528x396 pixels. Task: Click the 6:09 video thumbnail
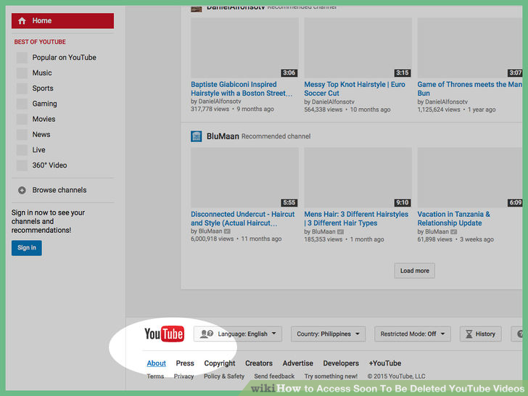click(470, 178)
